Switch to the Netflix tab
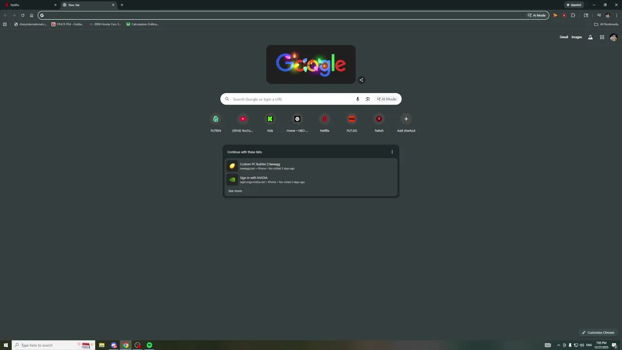 [x=29, y=5]
